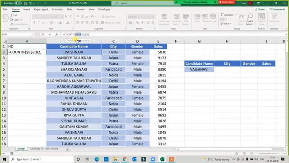Screen dimensions: 289x163
Task: Open the Page Layout tab
Action: [x=41, y=9]
